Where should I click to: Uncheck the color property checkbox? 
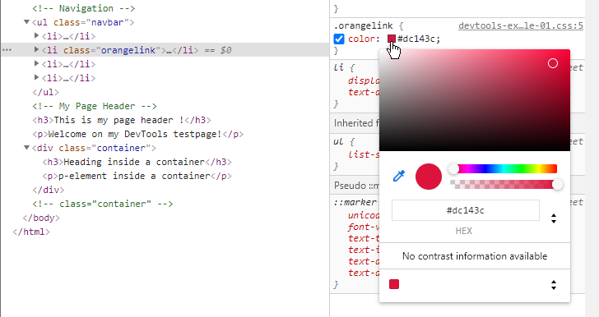point(339,39)
